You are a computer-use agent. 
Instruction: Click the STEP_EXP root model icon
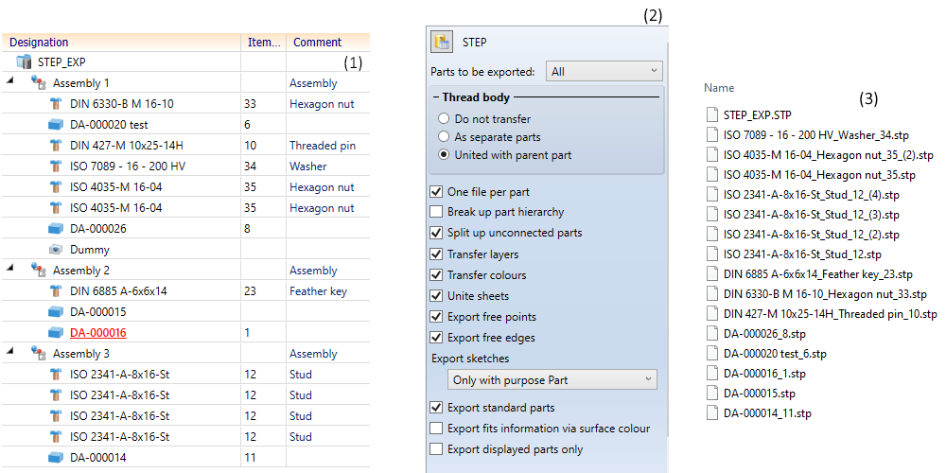pos(25,62)
